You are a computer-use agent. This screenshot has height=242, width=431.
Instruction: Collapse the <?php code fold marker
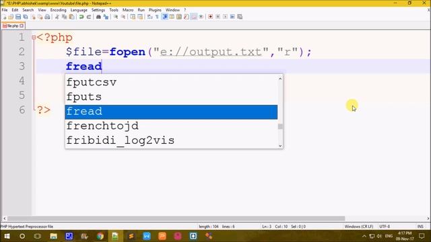coord(34,38)
